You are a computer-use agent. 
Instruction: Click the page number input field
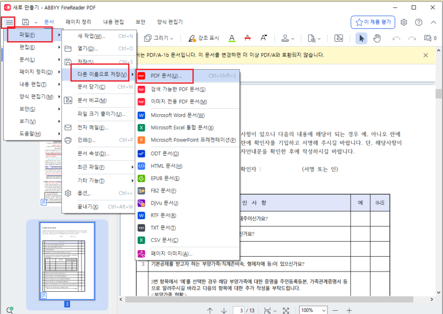point(239,310)
